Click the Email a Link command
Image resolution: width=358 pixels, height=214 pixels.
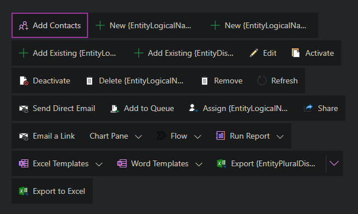click(x=47, y=136)
